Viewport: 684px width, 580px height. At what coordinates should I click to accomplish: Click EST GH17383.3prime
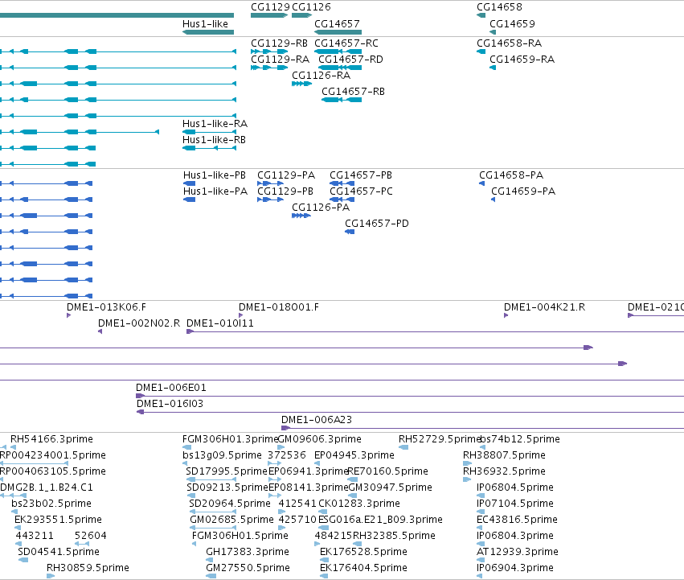[x=248, y=552]
